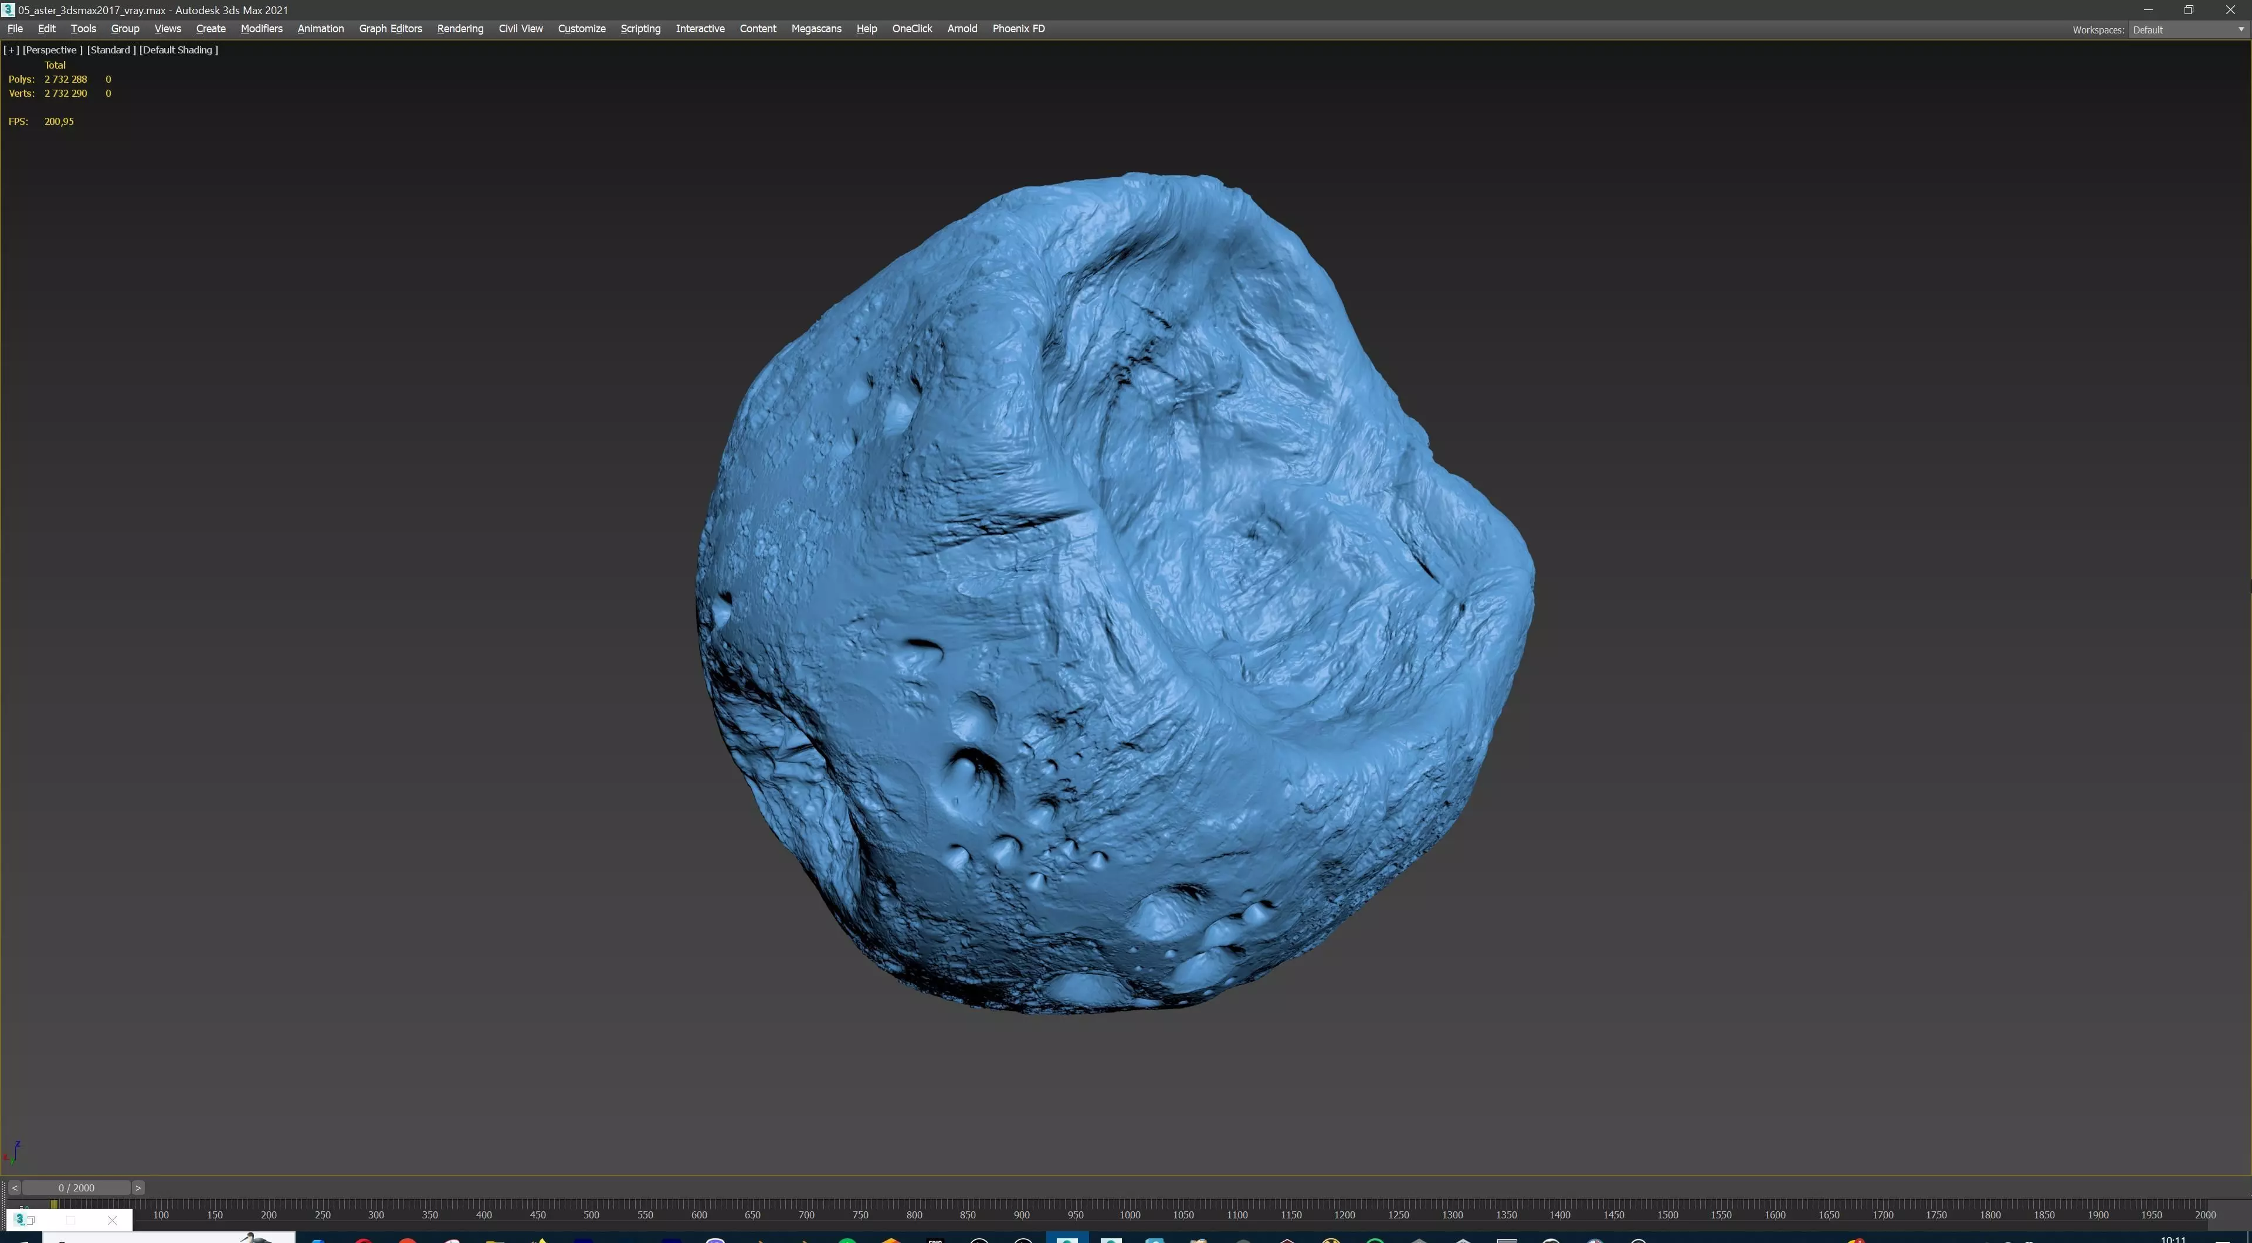Click the 0 / 2000 time slider handle

76,1188
